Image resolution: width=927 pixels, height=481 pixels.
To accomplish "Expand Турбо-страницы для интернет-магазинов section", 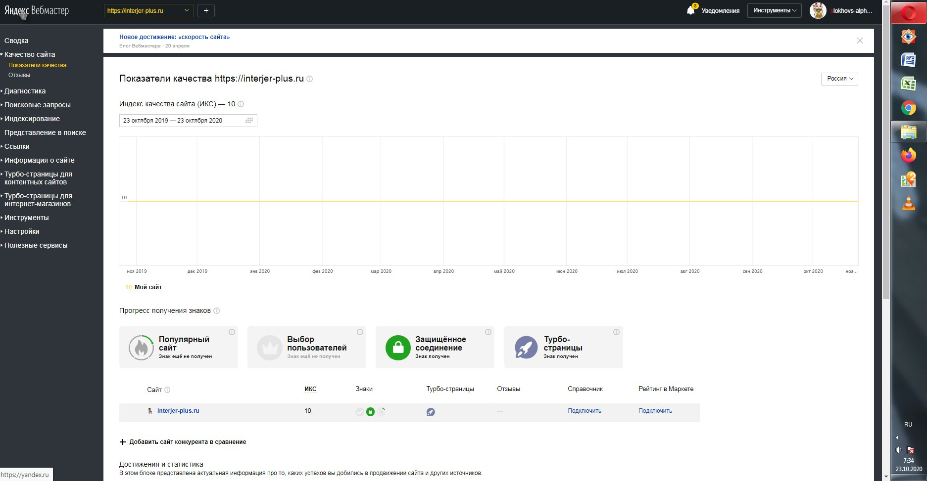I will tap(38, 200).
